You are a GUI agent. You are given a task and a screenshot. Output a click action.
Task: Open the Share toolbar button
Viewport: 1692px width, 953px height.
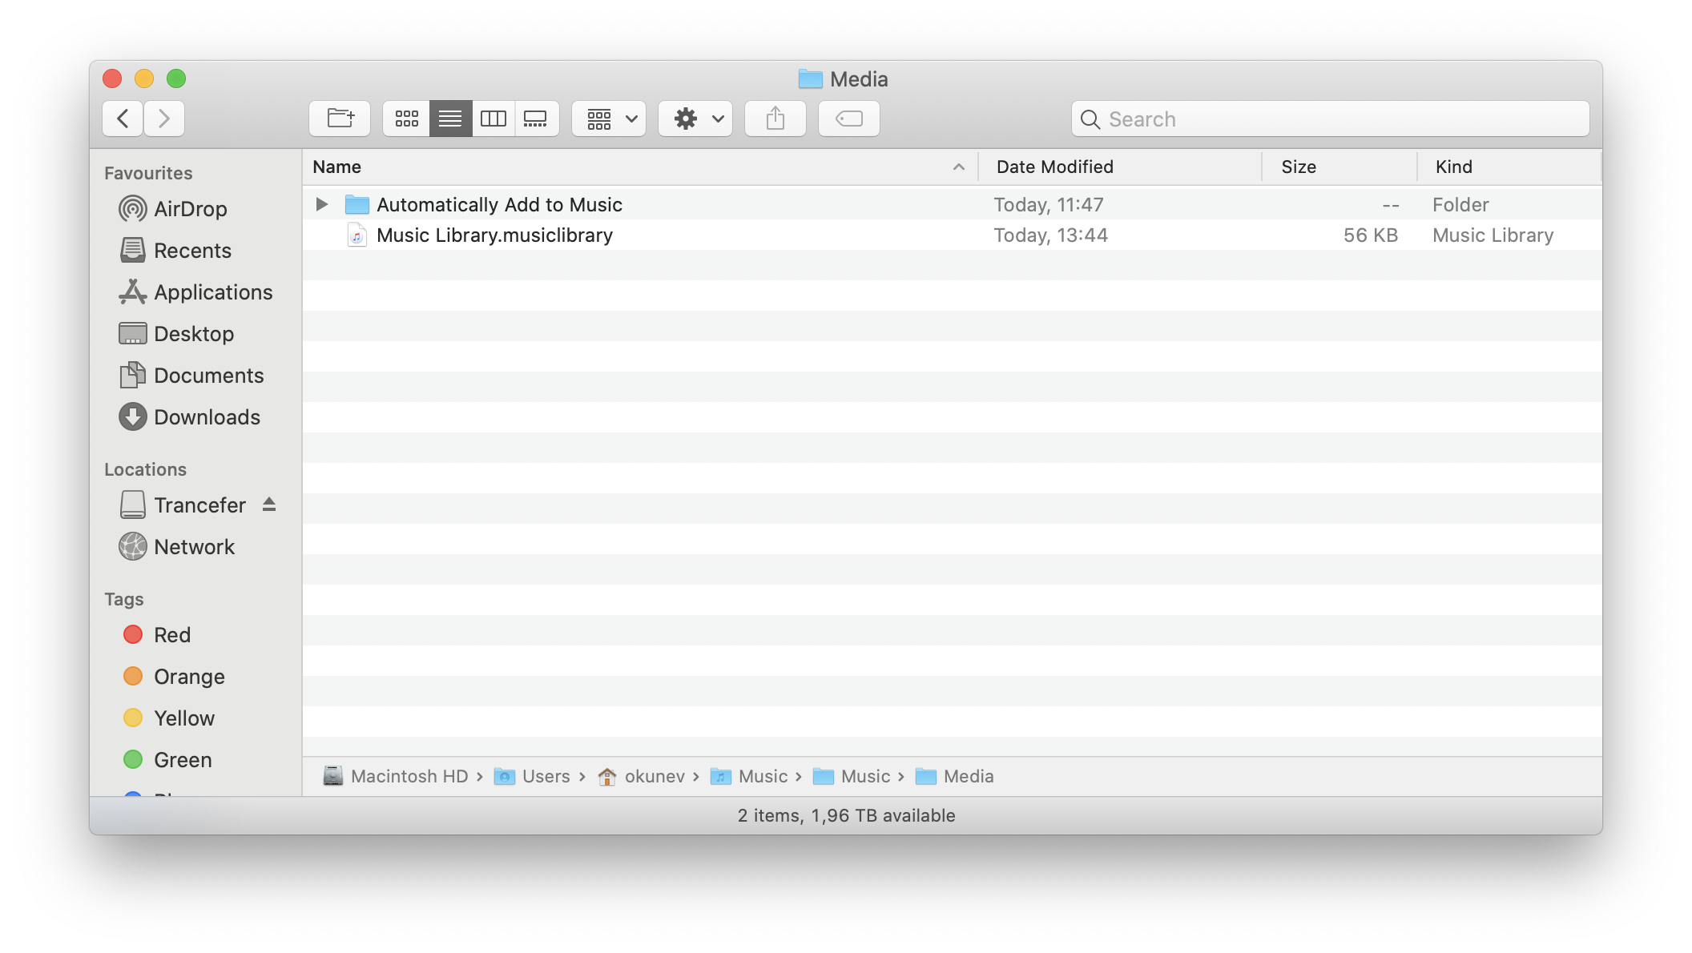[x=775, y=119]
